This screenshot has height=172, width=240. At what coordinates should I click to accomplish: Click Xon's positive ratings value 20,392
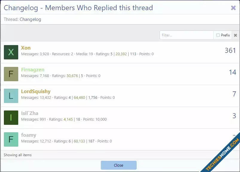point(121,54)
